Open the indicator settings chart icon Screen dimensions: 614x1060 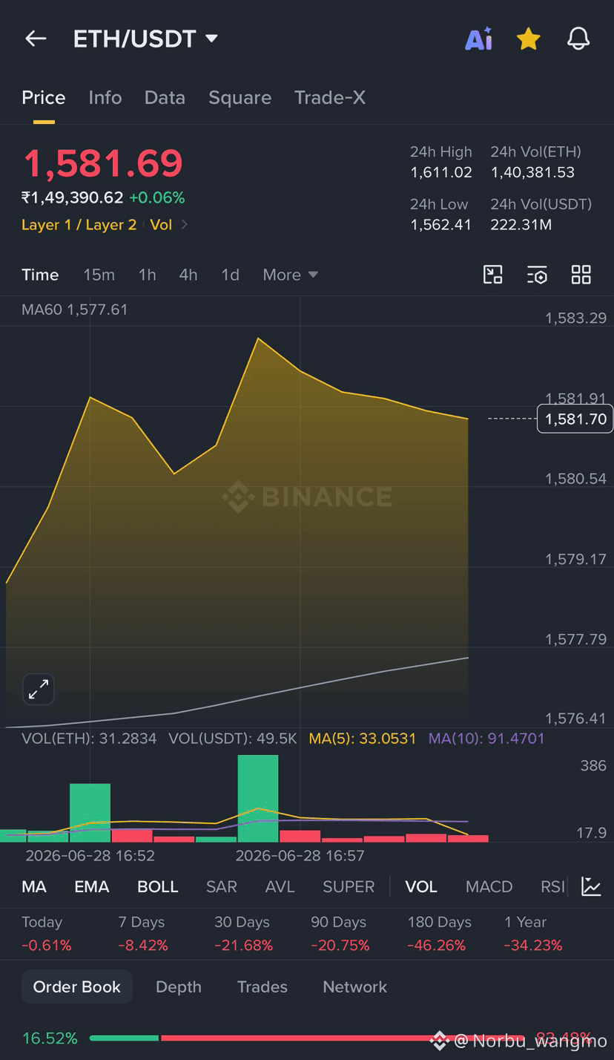pyautogui.click(x=591, y=886)
